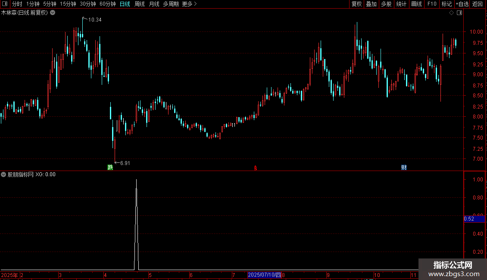Toggle the left sidebar panel icon
This screenshot has width=487, height=280.
(5, 4)
